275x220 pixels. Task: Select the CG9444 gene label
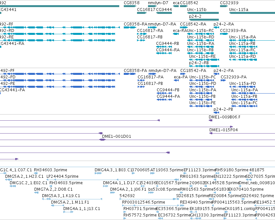tap(164, 9)
